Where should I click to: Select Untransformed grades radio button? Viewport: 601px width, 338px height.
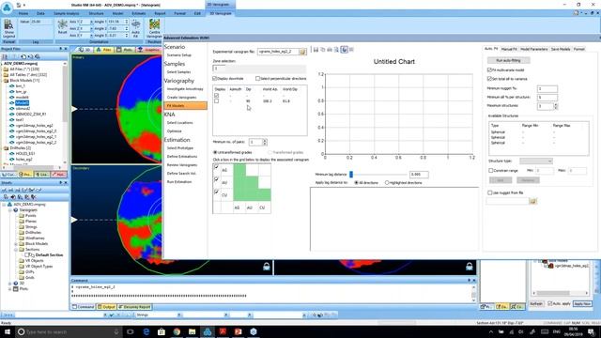coord(215,152)
